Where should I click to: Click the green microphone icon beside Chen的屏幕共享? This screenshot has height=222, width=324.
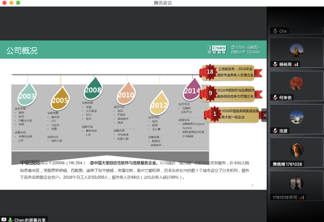coord(10,220)
